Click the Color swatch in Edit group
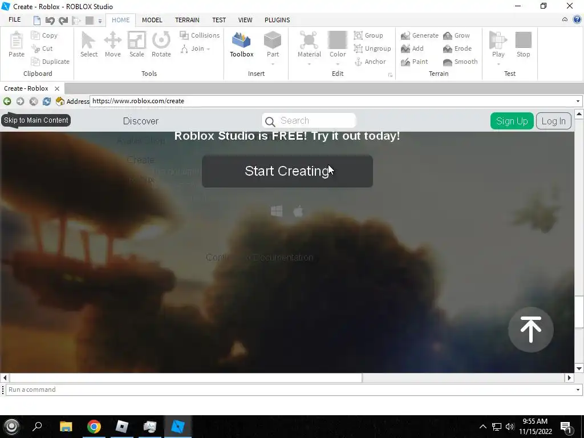 pyautogui.click(x=338, y=40)
